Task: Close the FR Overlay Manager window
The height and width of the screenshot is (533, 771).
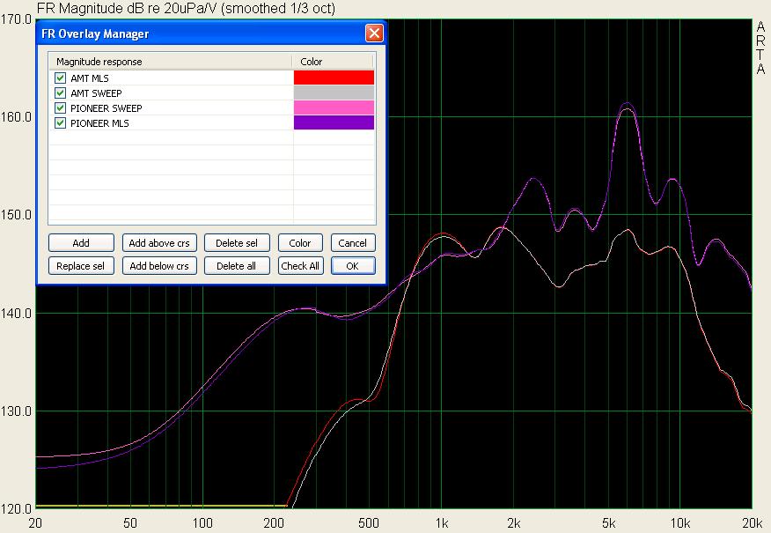Action: (374, 33)
